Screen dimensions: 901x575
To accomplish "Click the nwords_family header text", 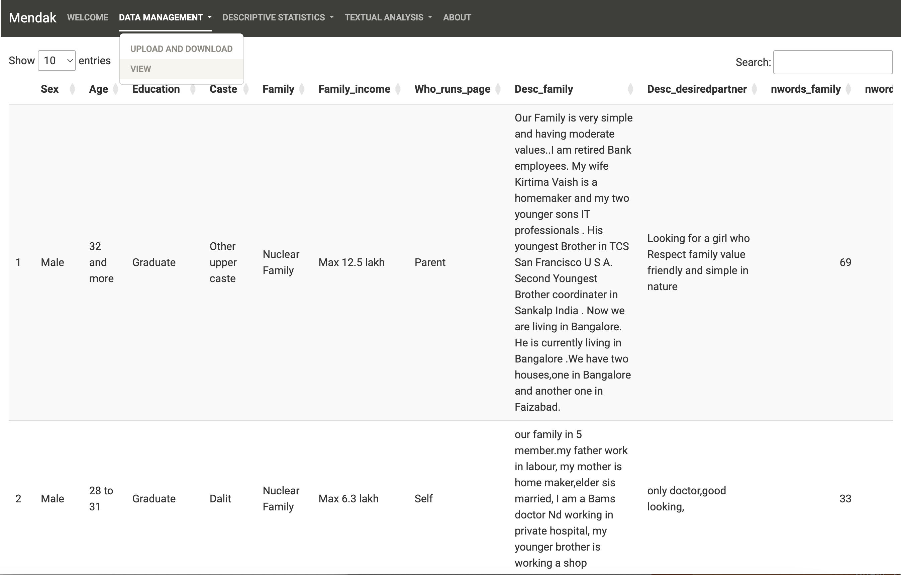I will tap(805, 89).
